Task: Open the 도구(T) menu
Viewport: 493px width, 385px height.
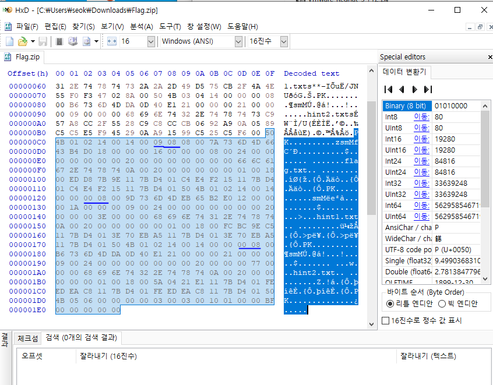Action: pos(170,27)
